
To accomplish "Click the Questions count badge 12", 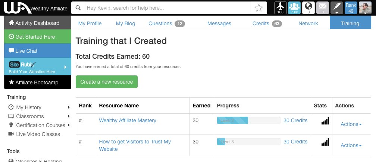I will [180, 23].
